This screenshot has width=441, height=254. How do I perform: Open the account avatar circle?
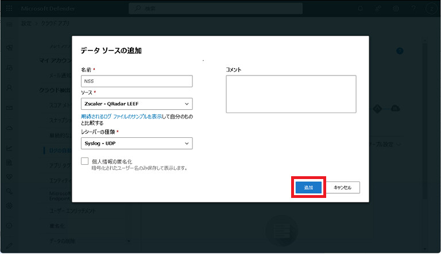431,9
